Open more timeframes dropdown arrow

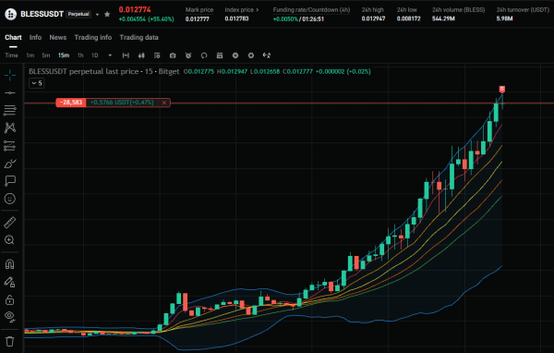110,55
